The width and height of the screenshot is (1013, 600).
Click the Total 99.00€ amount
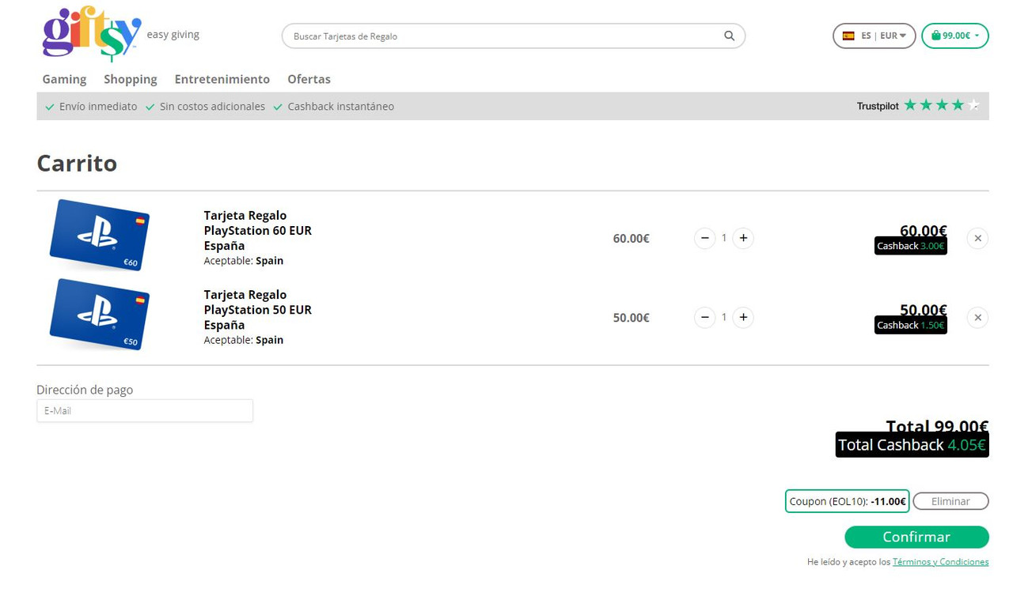(x=937, y=425)
